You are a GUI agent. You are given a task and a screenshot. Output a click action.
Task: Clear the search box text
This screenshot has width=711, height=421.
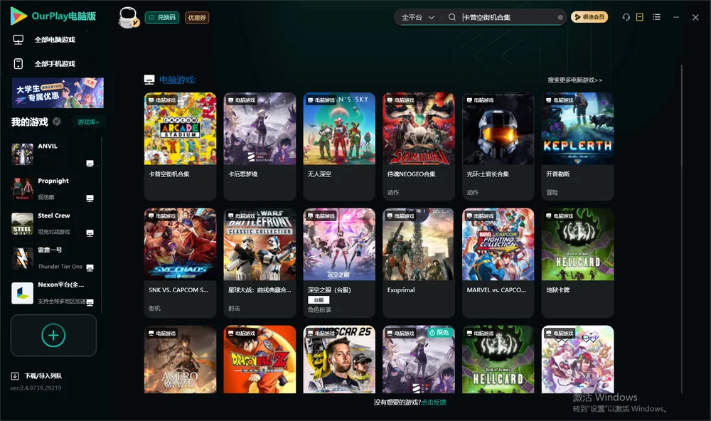(x=560, y=17)
